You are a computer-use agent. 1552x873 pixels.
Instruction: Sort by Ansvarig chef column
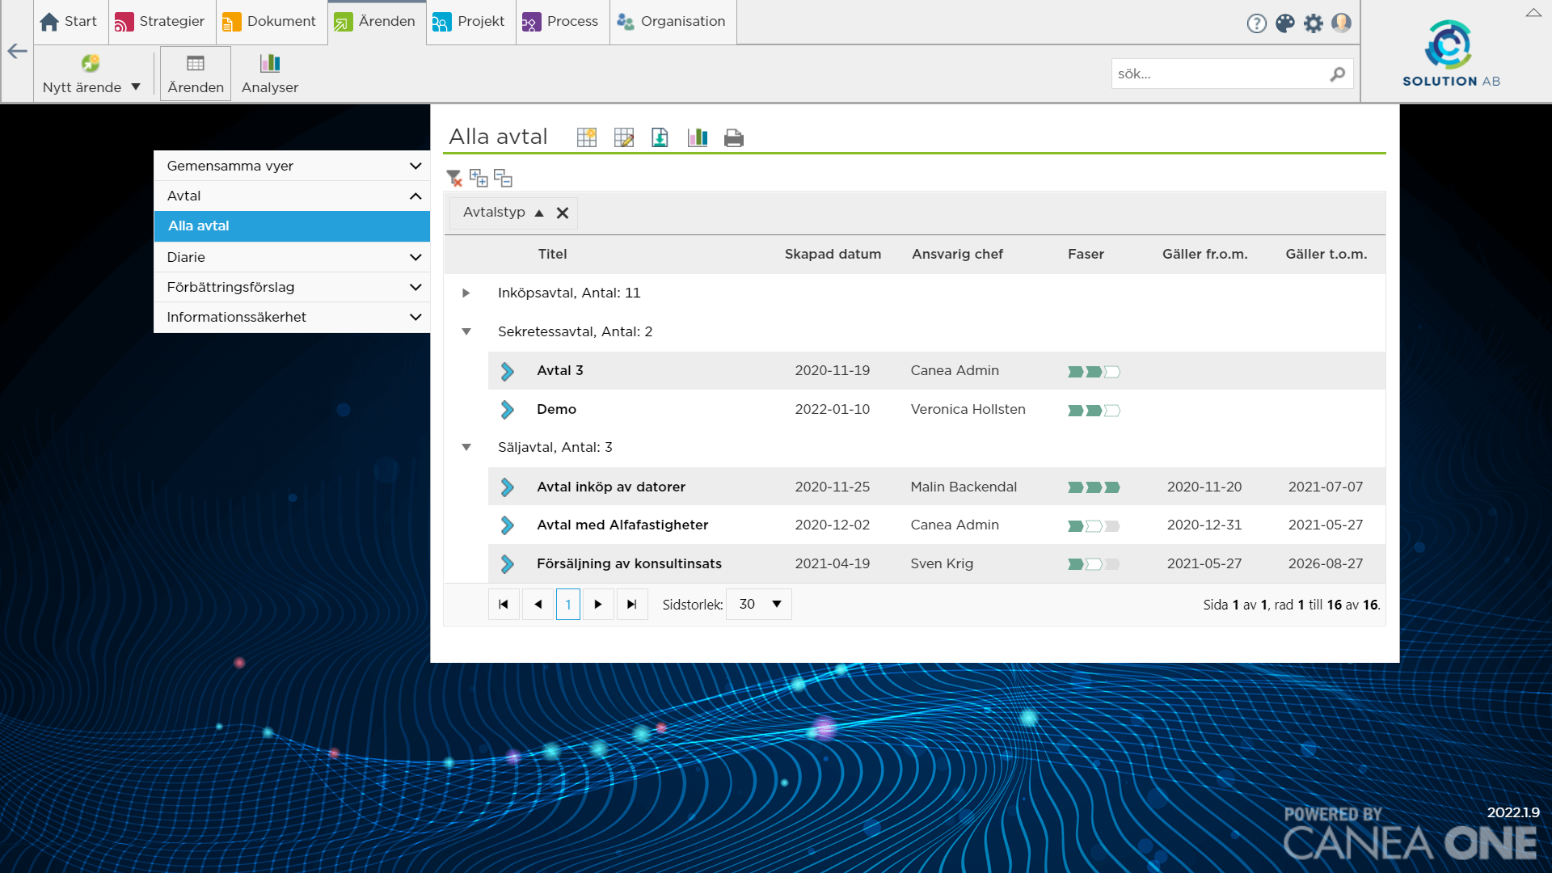coord(957,254)
